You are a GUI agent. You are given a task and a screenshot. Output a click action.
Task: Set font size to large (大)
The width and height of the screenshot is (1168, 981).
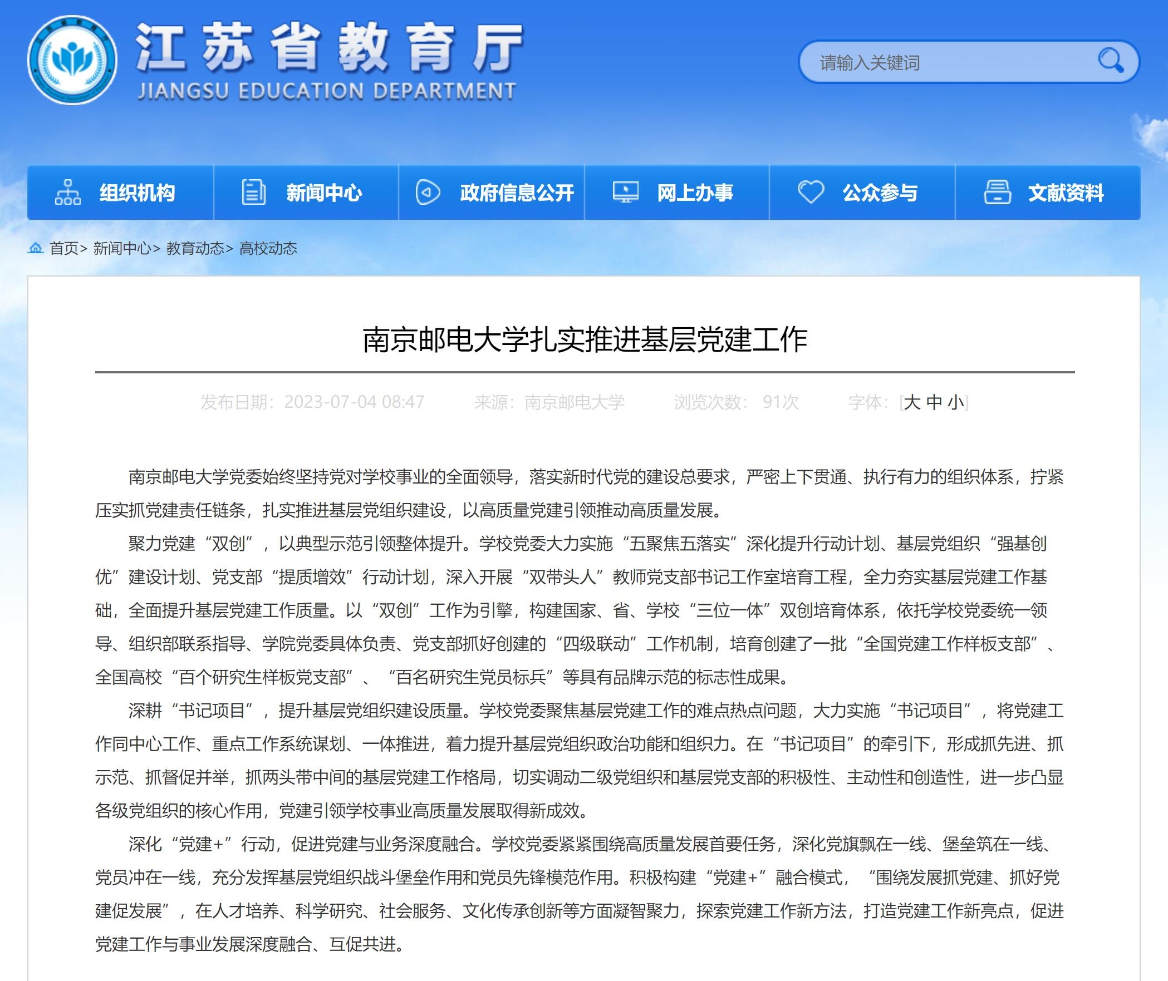911,402
